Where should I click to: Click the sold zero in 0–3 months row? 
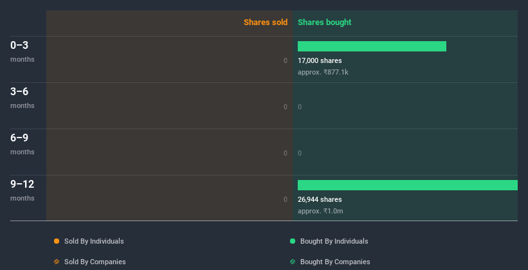tap(286, 60)
